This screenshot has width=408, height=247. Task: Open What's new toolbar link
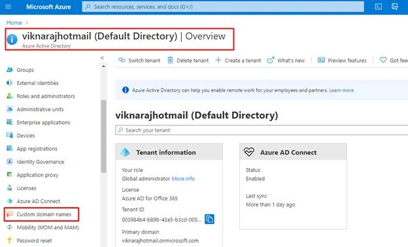(286, 60)
